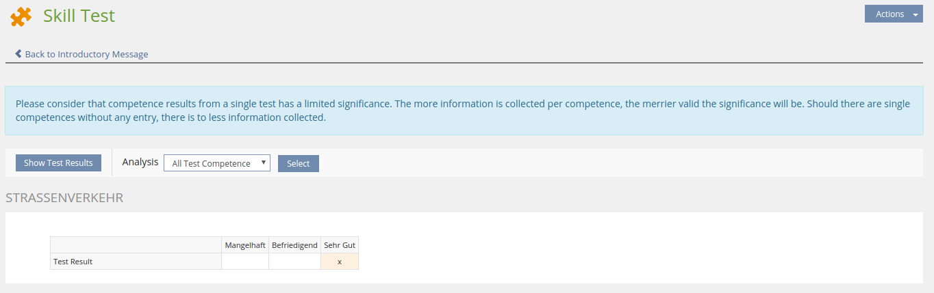
Task: Click the Analysis label
Action: click(x=140, y=163)
